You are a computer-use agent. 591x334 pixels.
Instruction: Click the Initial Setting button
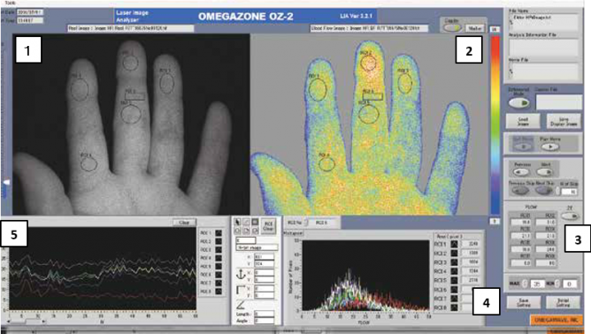click(x=563, y=302)
